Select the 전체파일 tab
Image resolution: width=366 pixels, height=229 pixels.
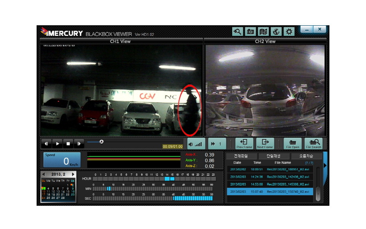(x=241, y=156)
